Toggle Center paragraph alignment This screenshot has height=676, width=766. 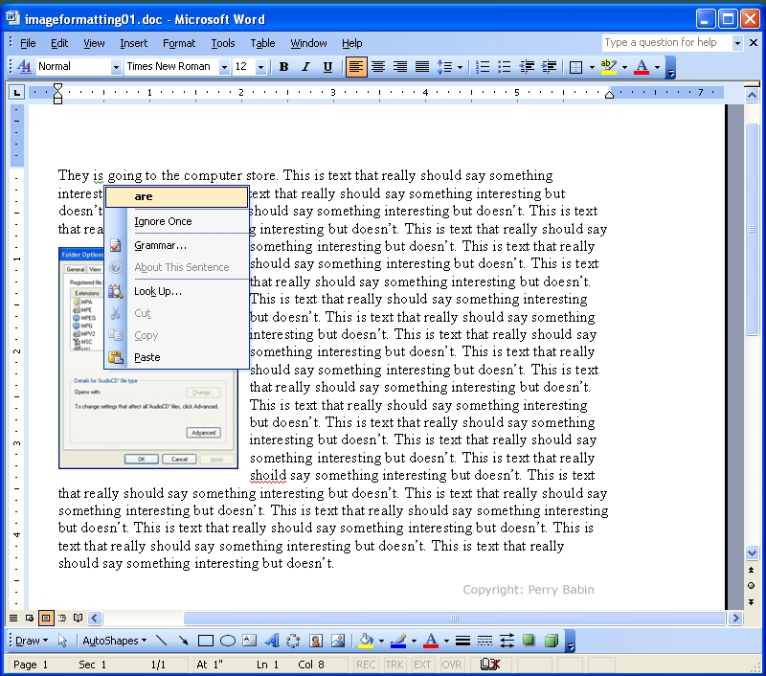378,66
